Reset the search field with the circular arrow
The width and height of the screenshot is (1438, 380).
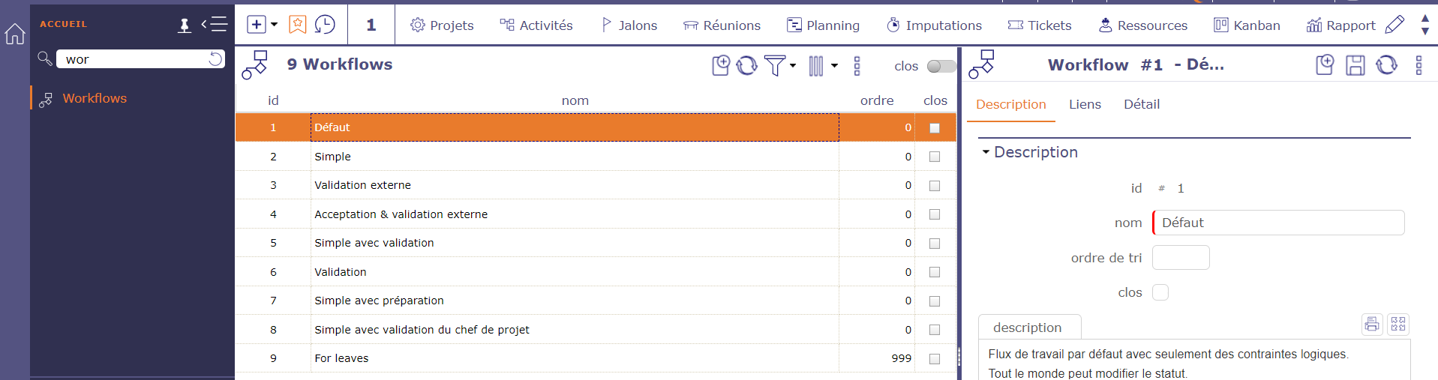tap(215, 59)
